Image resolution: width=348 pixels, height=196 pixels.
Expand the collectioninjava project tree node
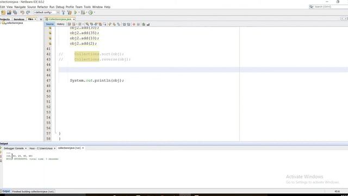[x=1, y=23]
